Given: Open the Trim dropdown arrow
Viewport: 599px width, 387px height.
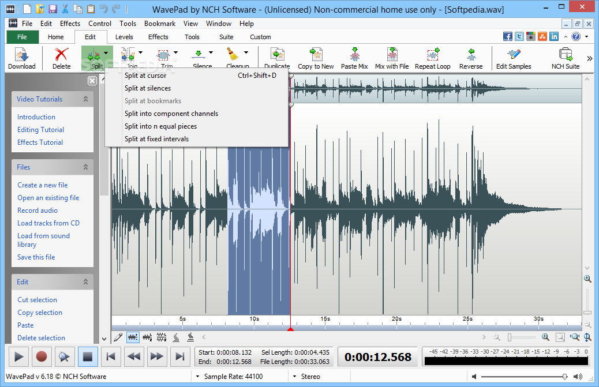Looking at the screenshot, I should (x=176, y=52).
